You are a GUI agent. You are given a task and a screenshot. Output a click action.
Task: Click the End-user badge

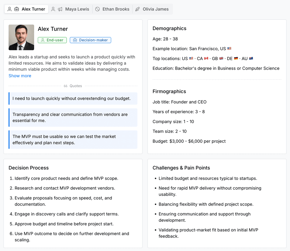[52, 40]
